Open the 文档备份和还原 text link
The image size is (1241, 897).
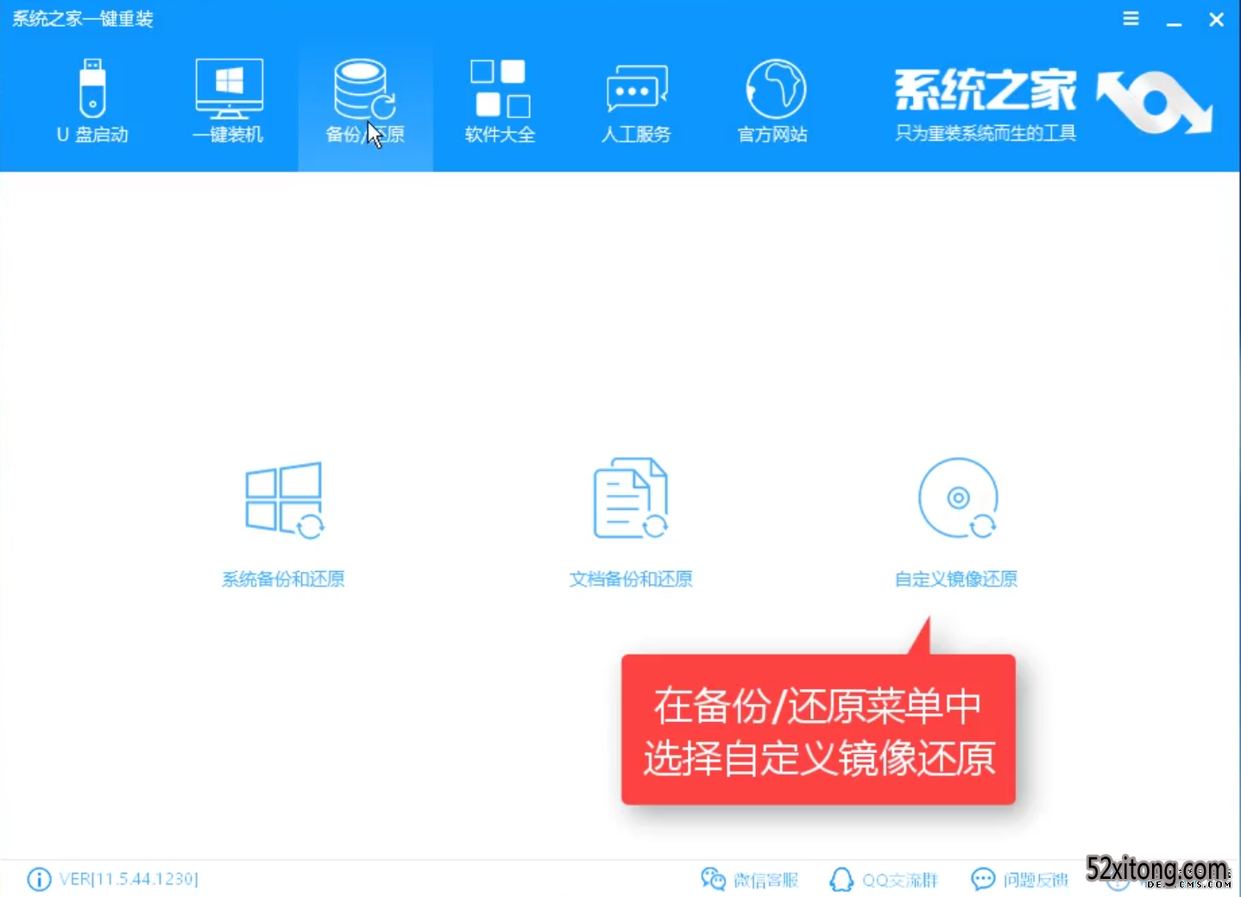(631, 579)
